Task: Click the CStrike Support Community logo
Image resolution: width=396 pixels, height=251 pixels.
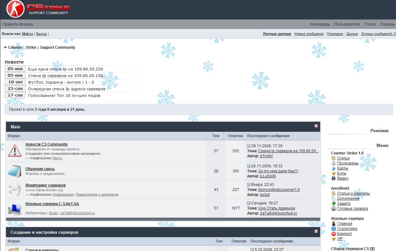Action: 38,9
